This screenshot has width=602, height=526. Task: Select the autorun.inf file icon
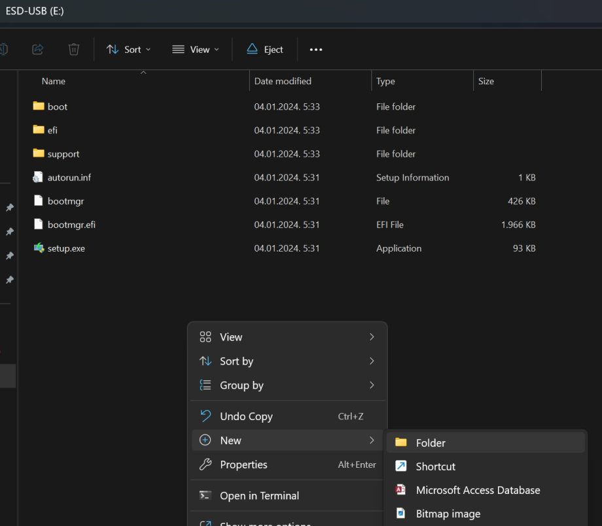39,177
